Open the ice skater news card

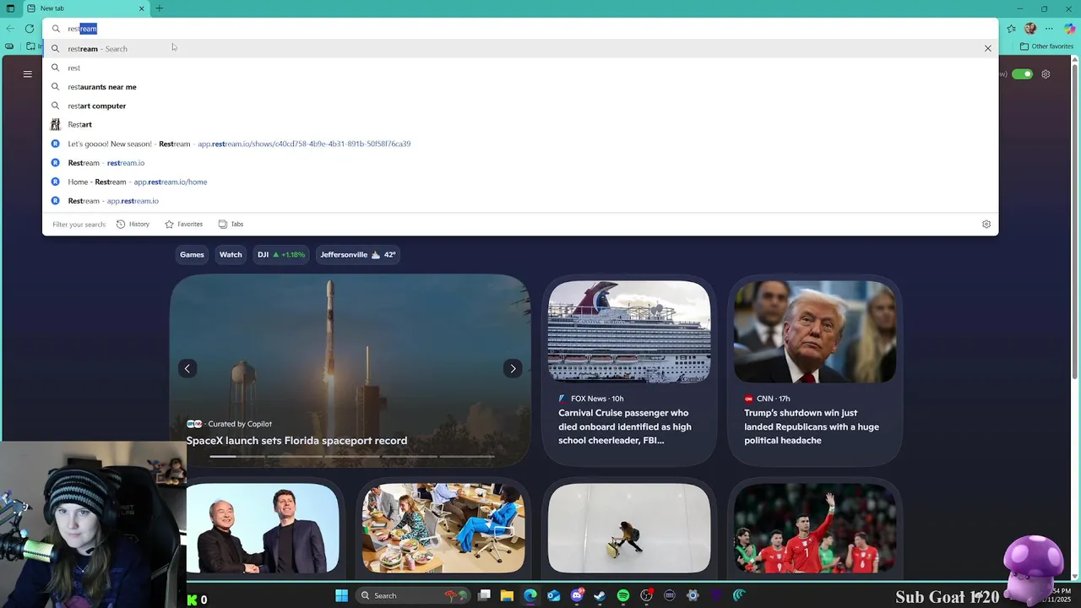pos(629,529)
